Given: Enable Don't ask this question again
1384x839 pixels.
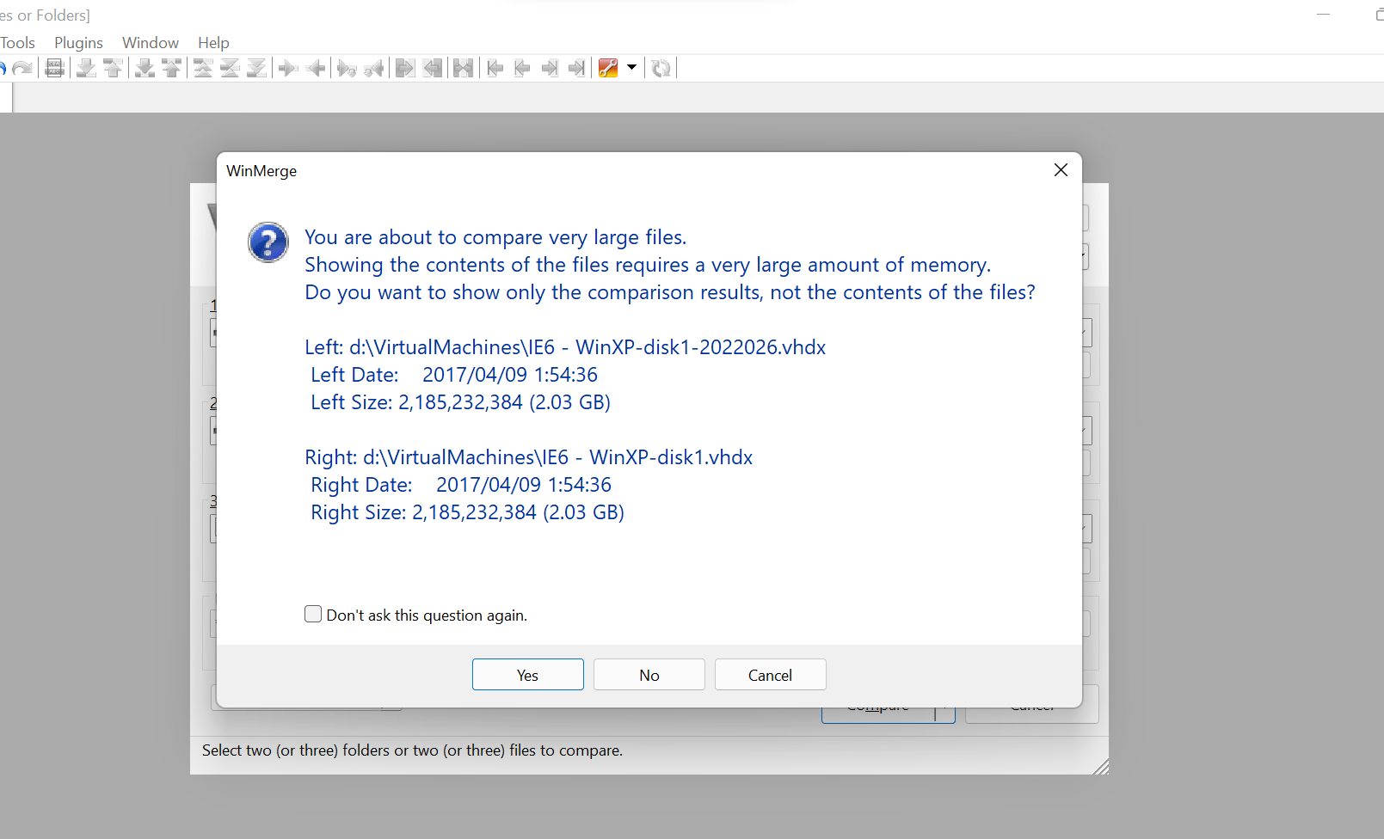Looking at the screenshot, I should 313,614.
